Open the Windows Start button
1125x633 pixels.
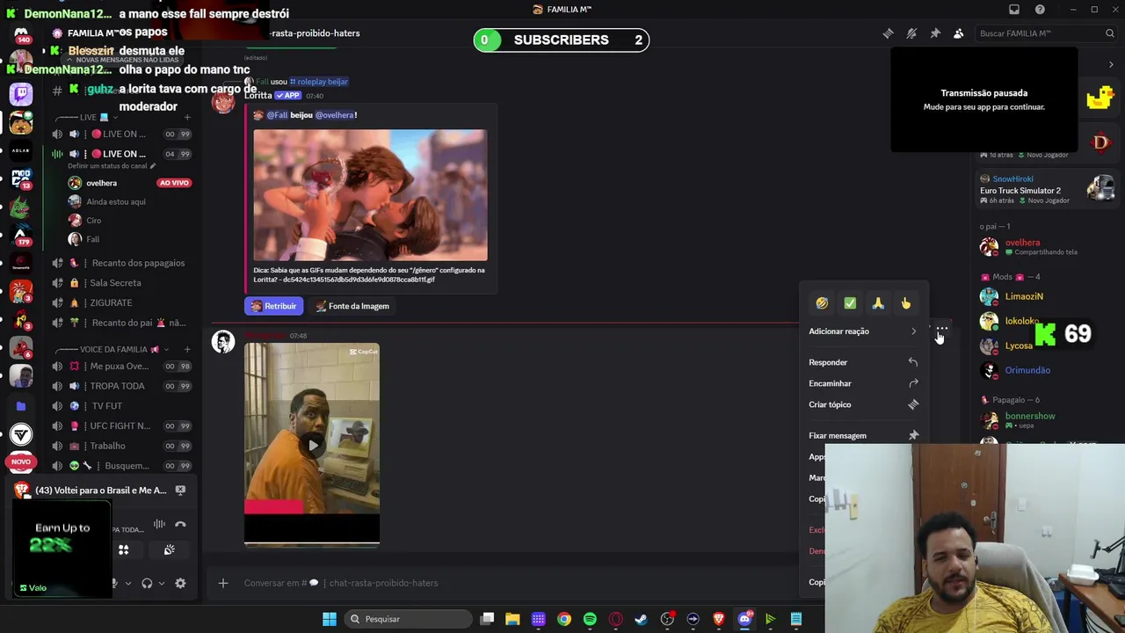pos(329,619)
